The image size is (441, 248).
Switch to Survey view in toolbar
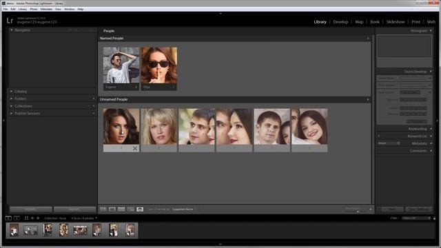point(130,209)
